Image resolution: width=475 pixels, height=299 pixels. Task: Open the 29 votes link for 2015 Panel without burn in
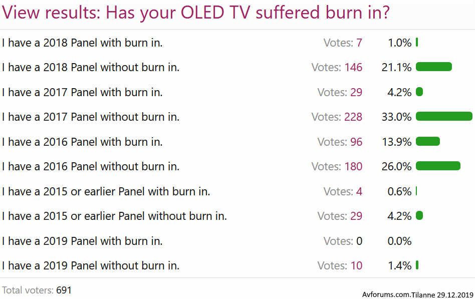[x=356, y=216]
